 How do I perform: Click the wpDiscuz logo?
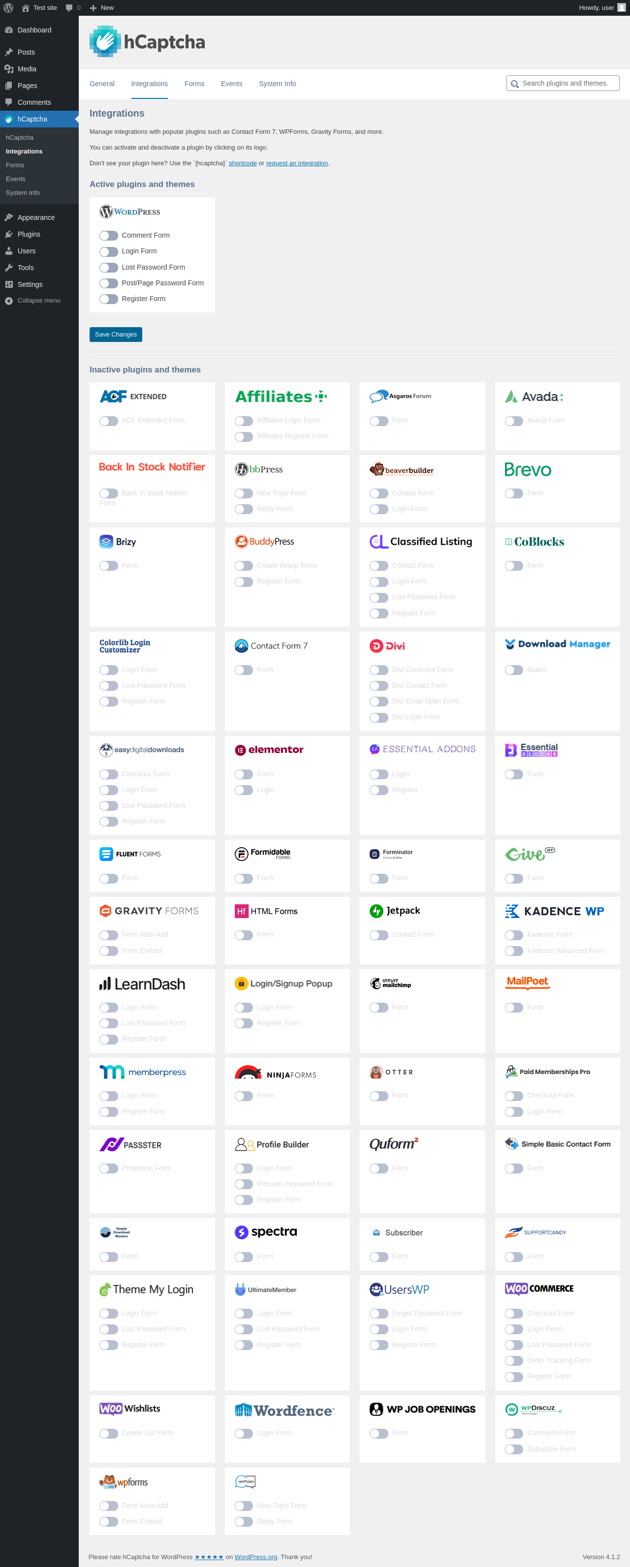point(533,1409)
